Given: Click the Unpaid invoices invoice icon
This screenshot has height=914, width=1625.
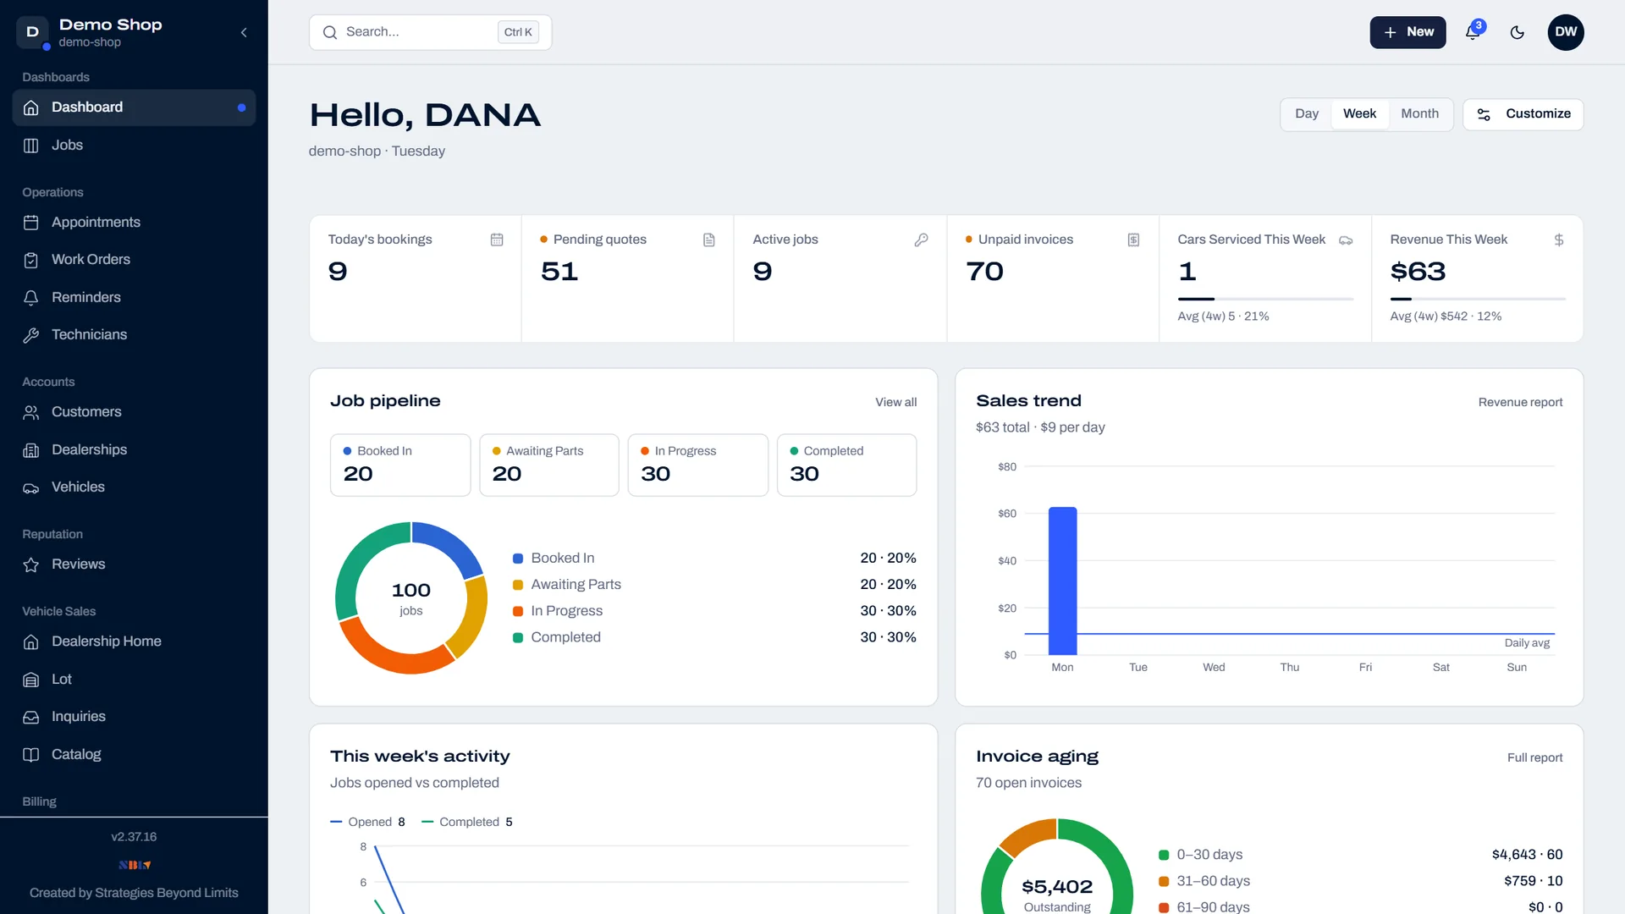Looking at the screenshot, I should (1133, 240).
